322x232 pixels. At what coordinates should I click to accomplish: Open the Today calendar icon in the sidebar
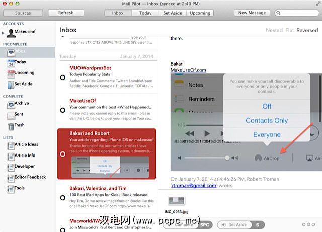pos(11,64)
